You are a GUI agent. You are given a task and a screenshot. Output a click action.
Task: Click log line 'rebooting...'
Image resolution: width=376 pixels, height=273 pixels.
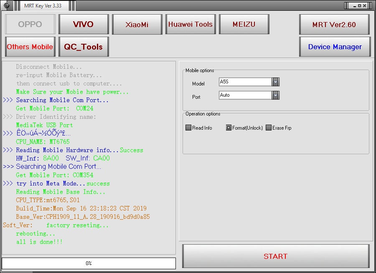36,233
